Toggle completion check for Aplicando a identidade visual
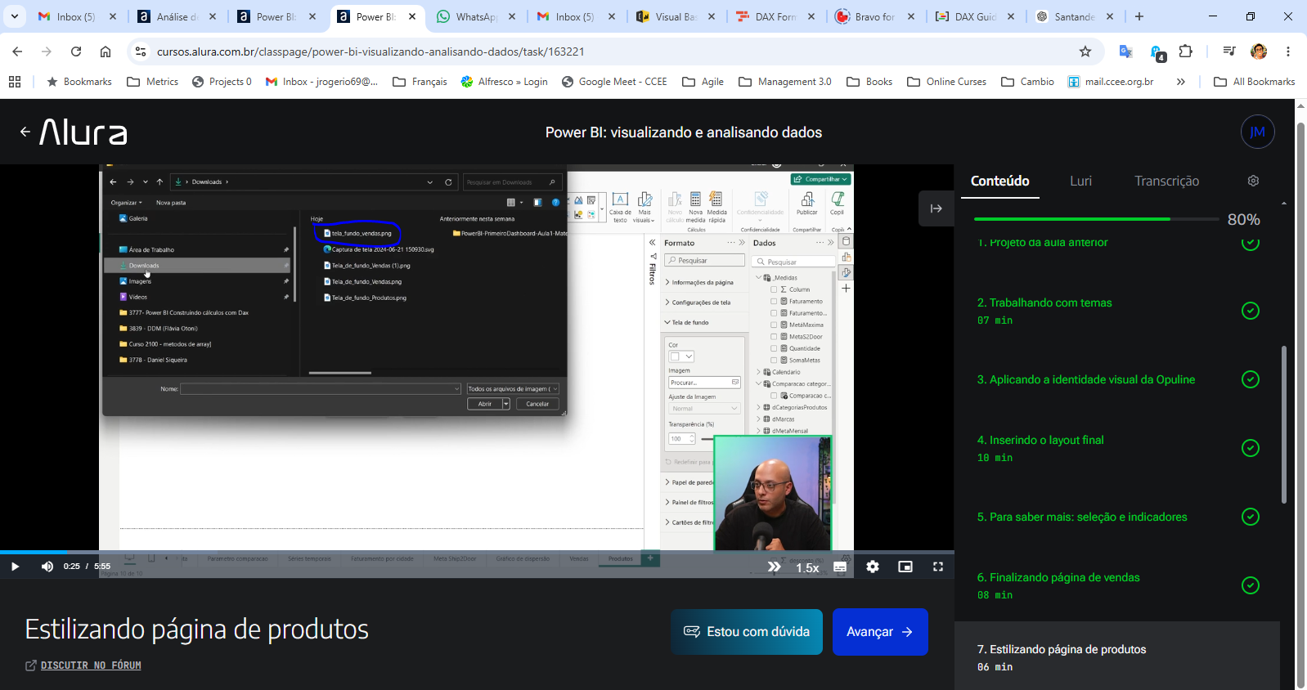The height and width of the screenshot is (690, 1307). pos(1250,379)
